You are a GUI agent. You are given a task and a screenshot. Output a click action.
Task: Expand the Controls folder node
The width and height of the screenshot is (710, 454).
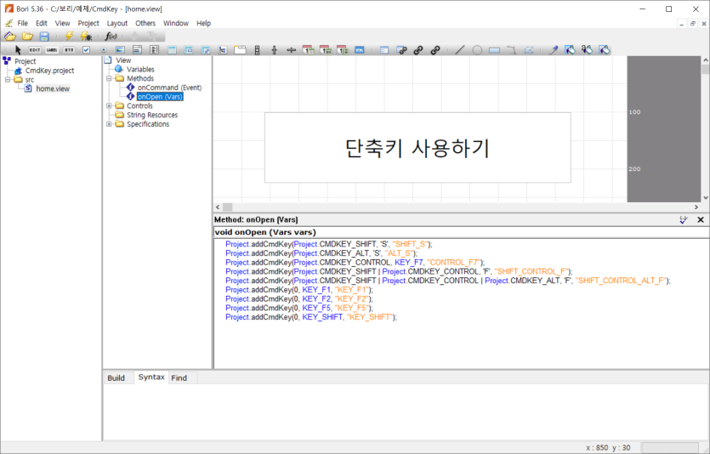tap(109, 105)
